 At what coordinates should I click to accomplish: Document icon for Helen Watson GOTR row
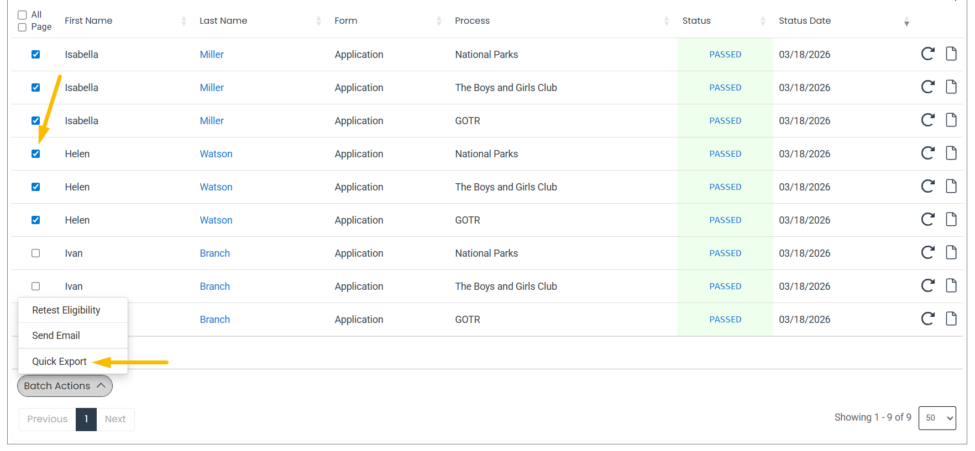[x=951, y=219]
